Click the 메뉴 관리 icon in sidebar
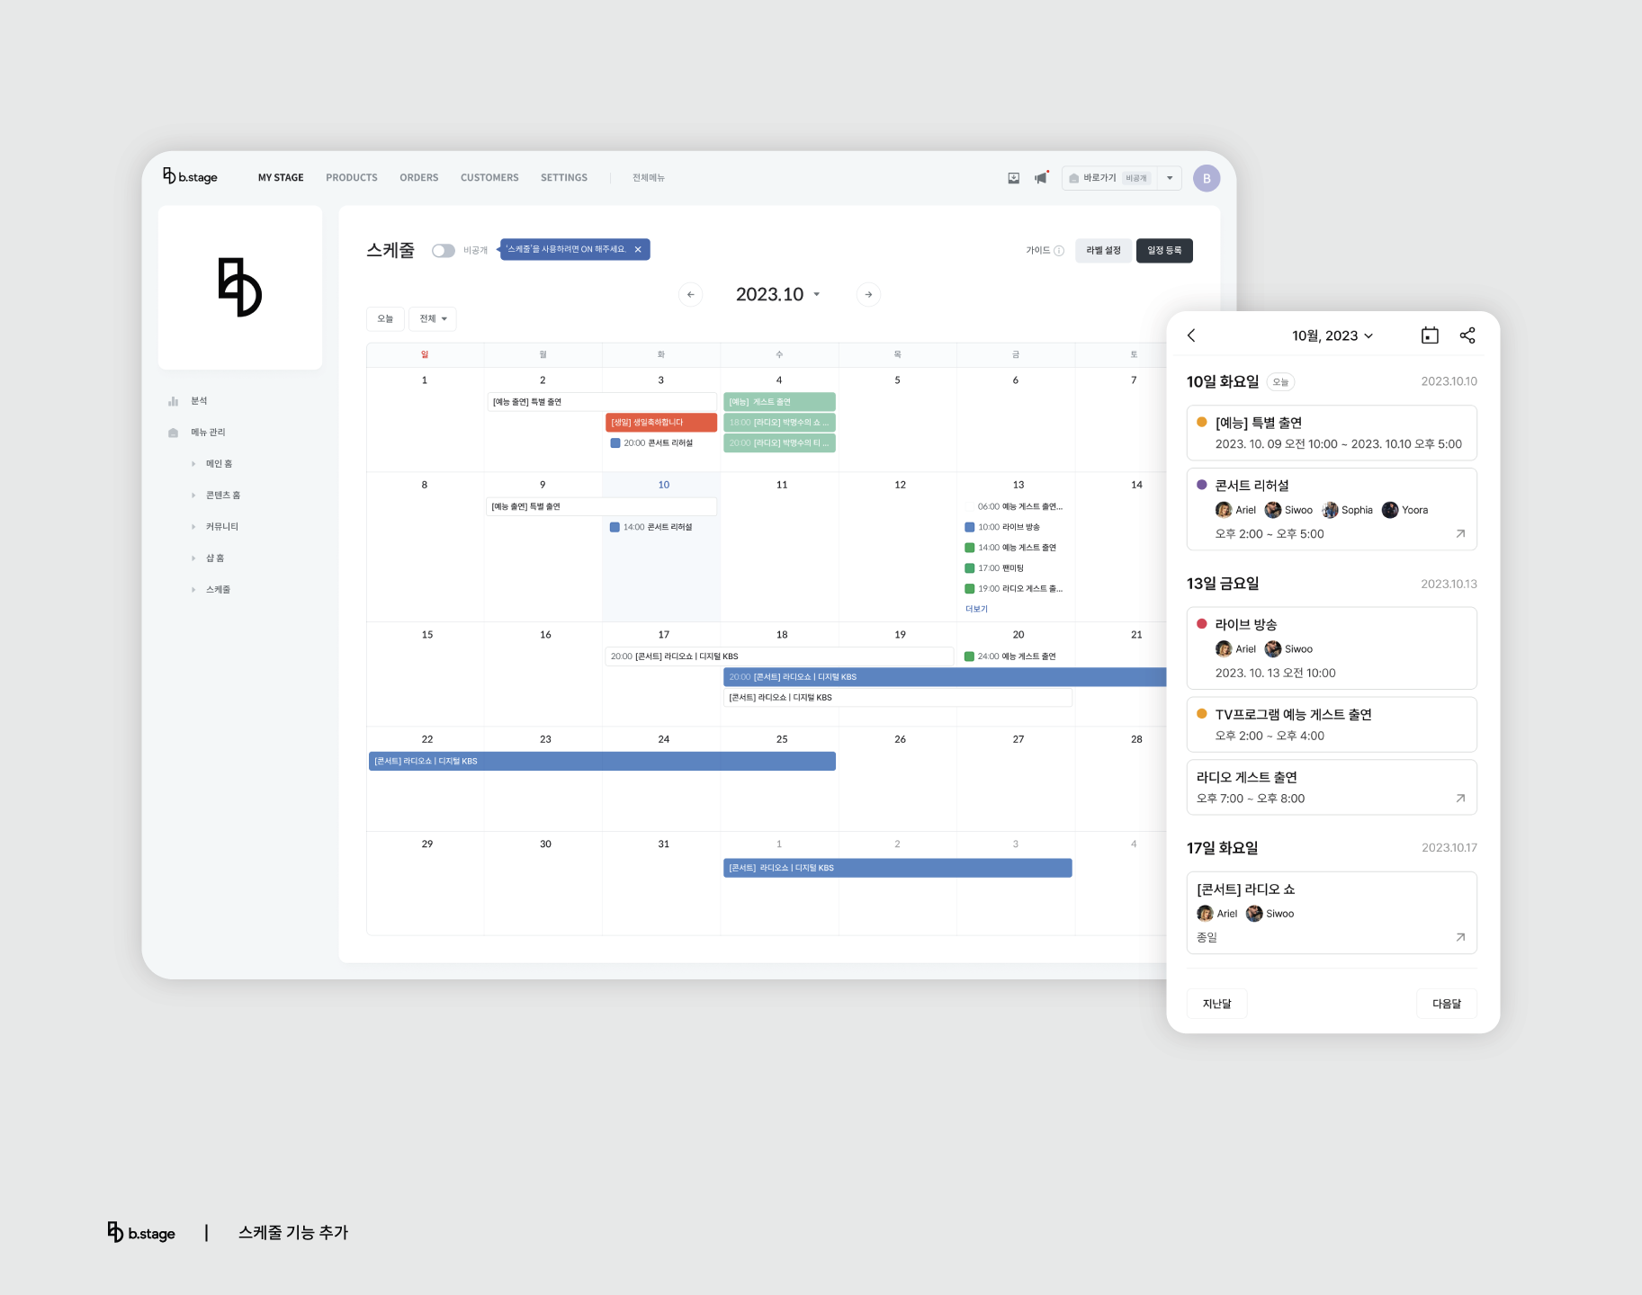This screenshot has height=1295, width=1642. [x=173, y=433]
